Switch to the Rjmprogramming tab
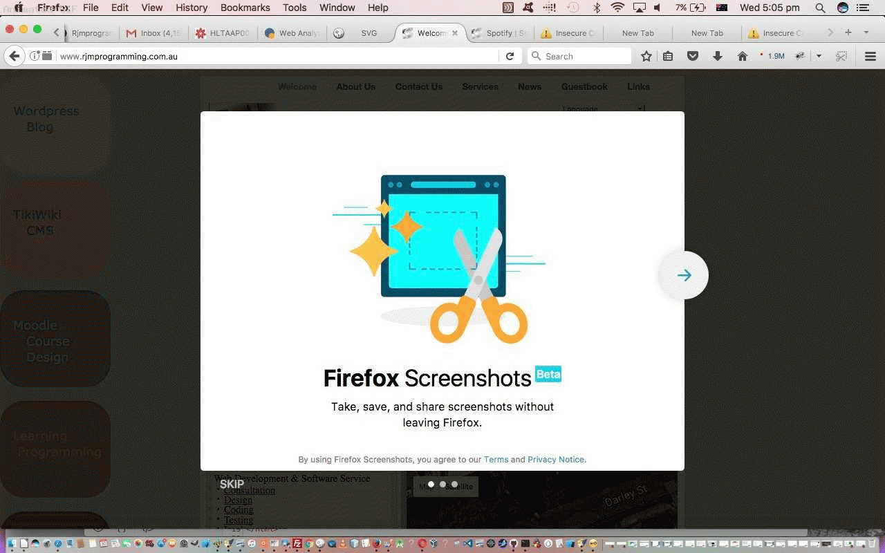 click(x=91, y=33)
